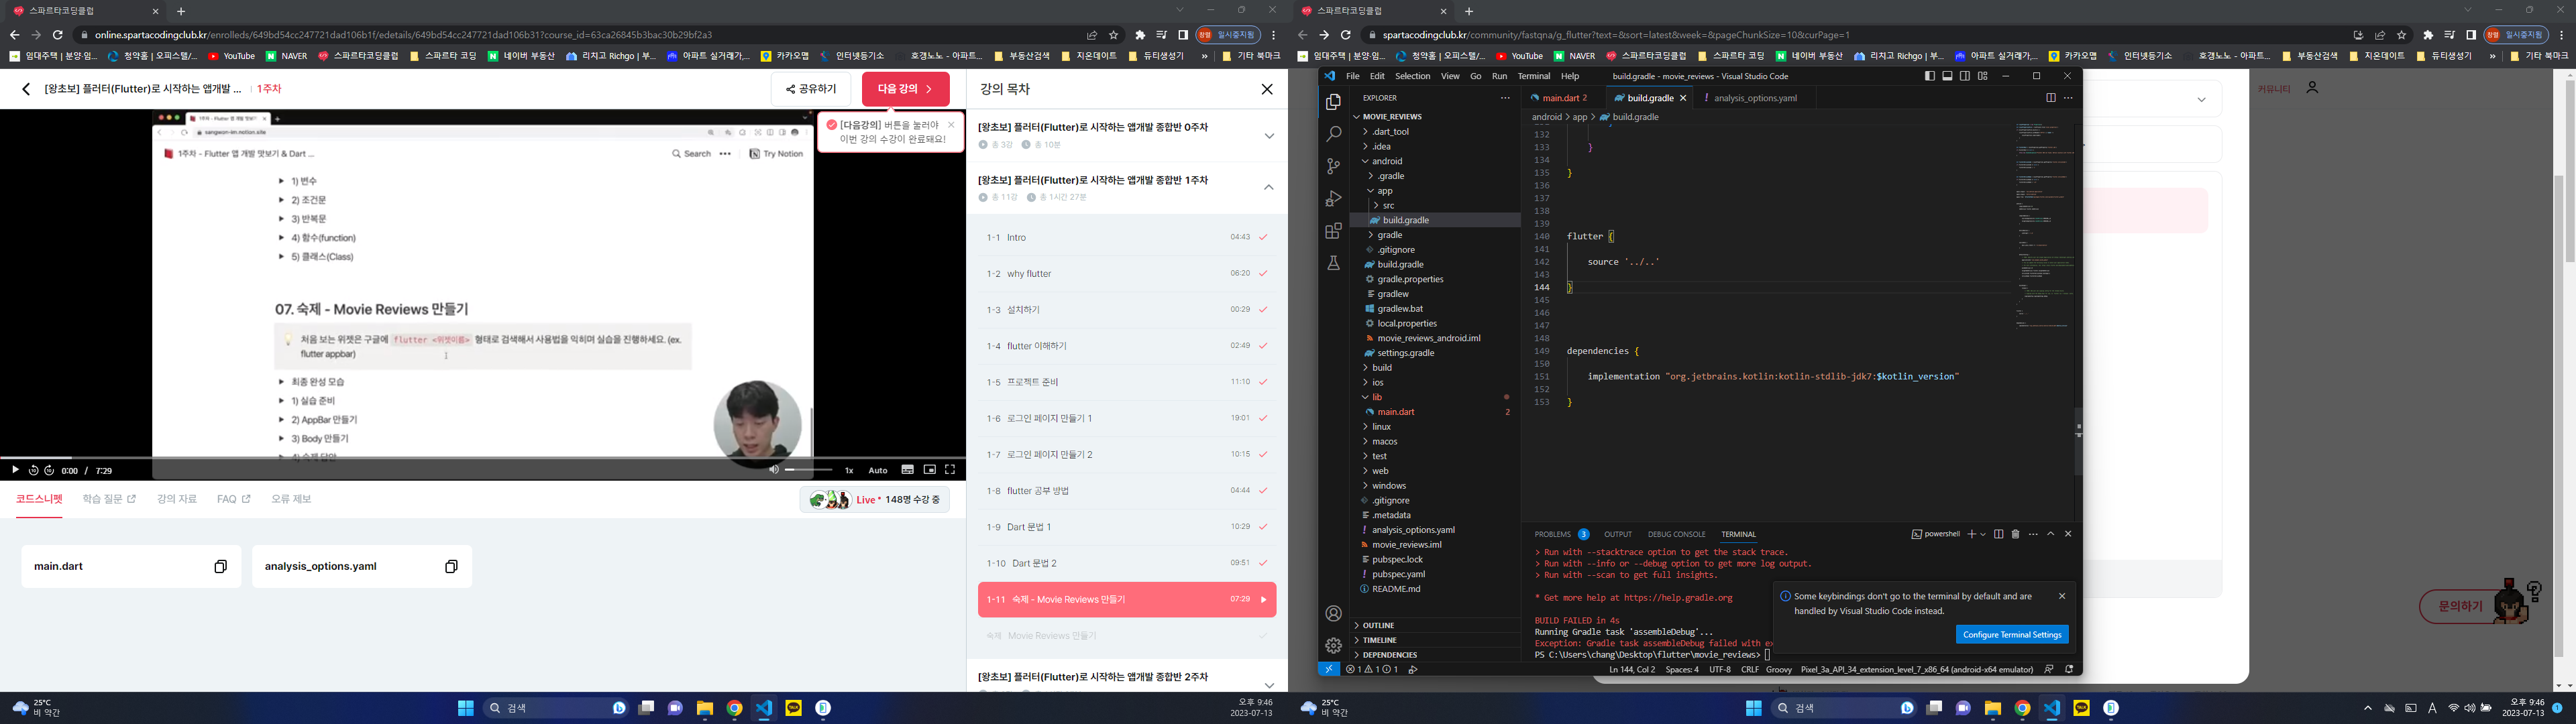This screenshot has width=2576, height=724.
Task: Adjust the lecture video volume slider
Action: (x=808, y=470)
